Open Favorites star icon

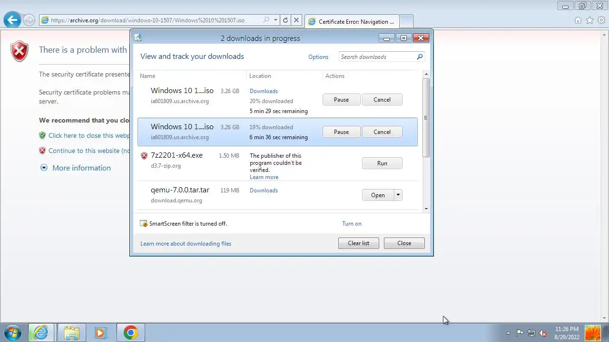pyautogui.click(x=589, y=20)
